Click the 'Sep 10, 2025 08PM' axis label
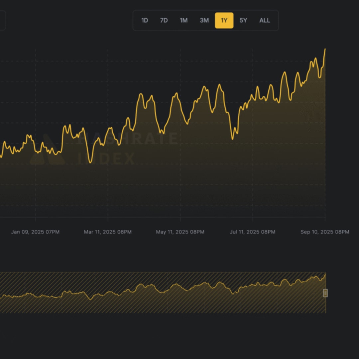Image resolution: width=359 pixels, height=359 pixels. tap(325, 232)
